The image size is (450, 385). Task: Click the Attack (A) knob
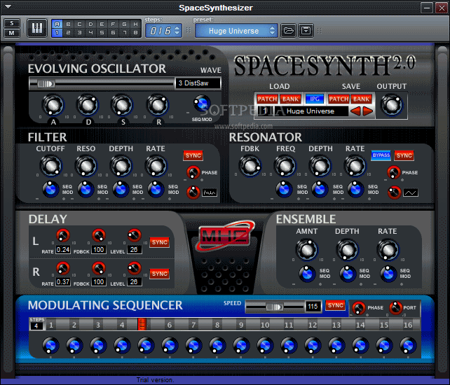point(53,105)
